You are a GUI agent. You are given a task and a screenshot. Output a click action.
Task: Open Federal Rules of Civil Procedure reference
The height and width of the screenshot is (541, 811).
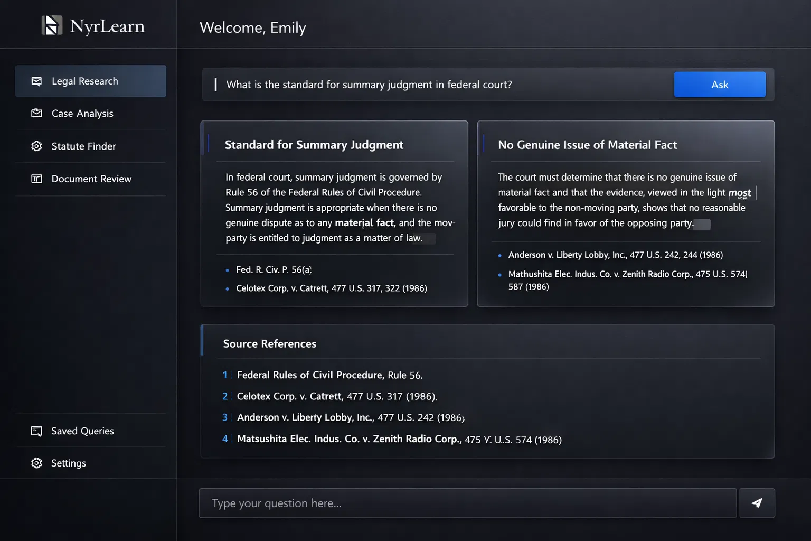328,375
